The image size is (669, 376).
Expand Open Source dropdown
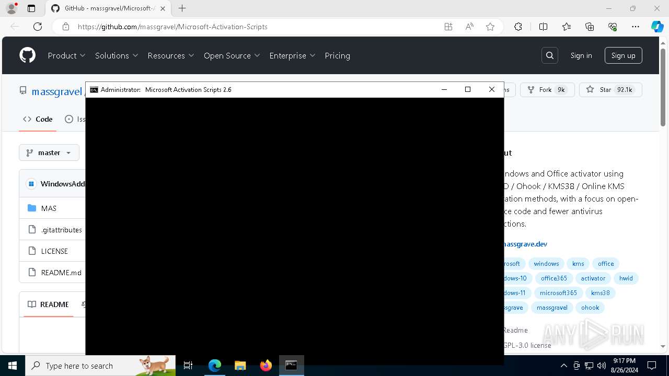(232, 55)
